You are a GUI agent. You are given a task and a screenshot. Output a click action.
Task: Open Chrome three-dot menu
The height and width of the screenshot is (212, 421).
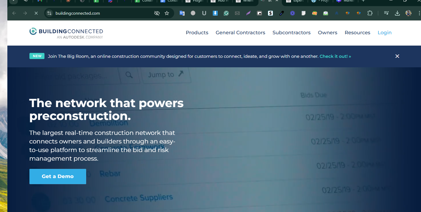click(419, 13)
